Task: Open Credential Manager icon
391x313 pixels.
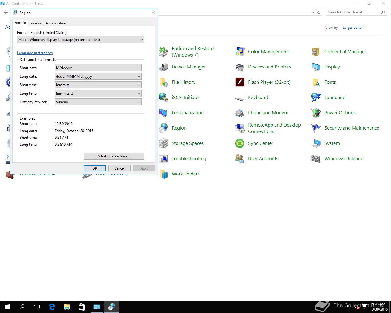Action: point(316,52)
